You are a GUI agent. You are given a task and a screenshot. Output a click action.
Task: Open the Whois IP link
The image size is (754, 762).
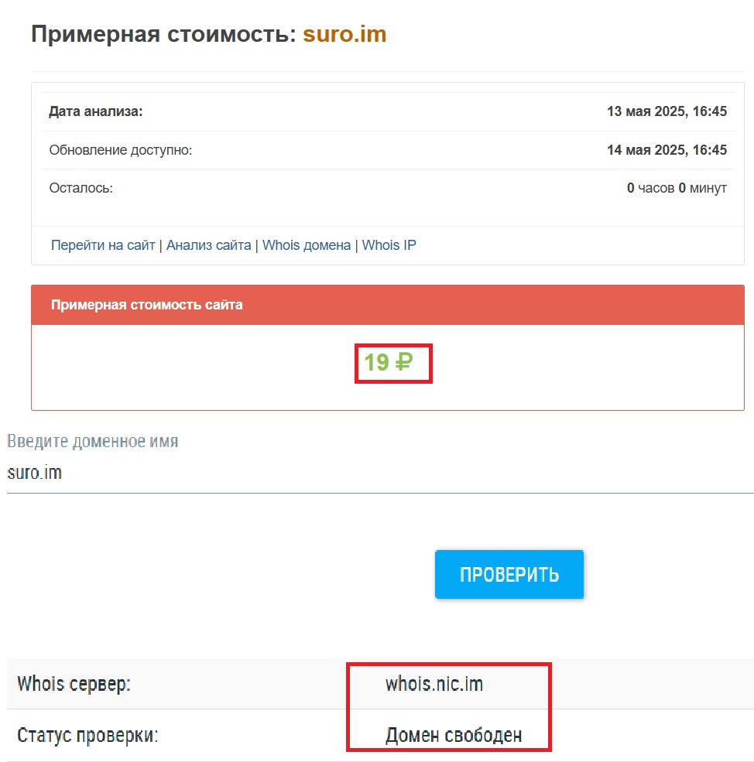(x=389, y=245)
